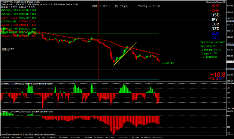Viewport: 234px width, 139px height.
Task: Click the 'ATR Projection Up' header value
Action: (38, 4)
